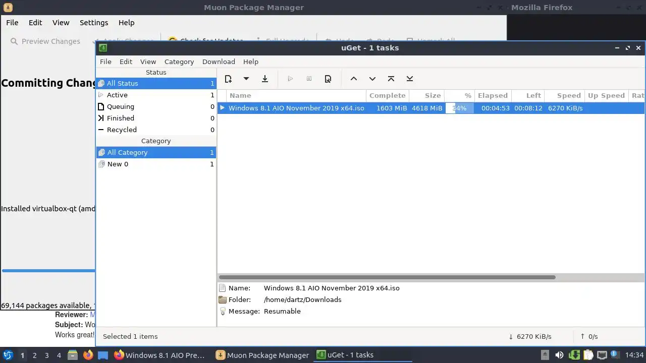The width and height of the screenshot is (646, 363).
Task: Move the download down one position
Action: pos(372,79)
